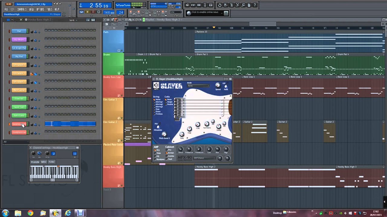Open Google Chrome from the taskbar
The width and height of the screenshot is (387, 217).
pyautogui.click(x=30, y=213)
